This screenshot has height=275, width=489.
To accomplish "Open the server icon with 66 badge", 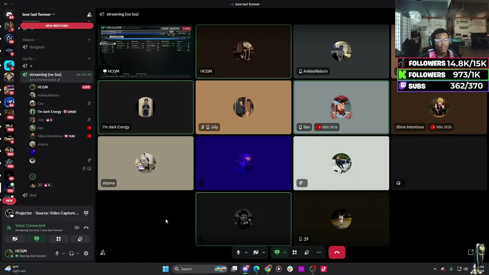I will (x=9, y=102).
